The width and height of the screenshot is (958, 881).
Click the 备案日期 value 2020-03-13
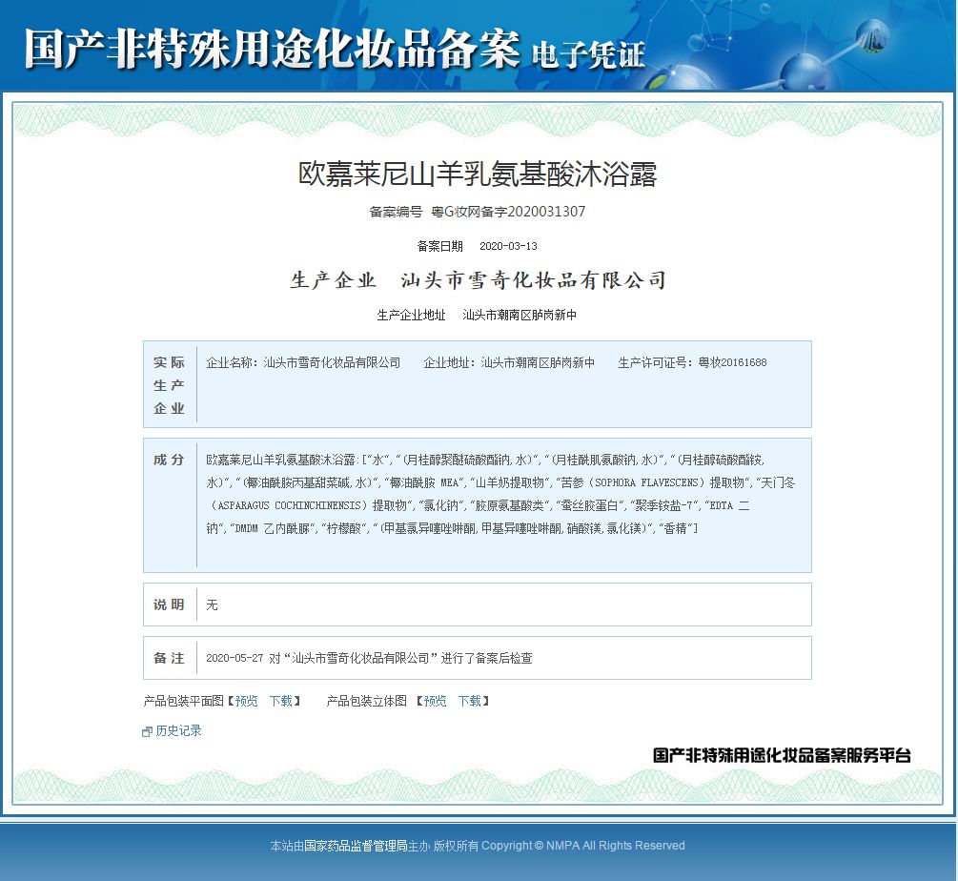[511, 245]
